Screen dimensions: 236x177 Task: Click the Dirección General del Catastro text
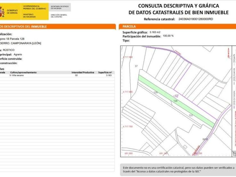[59, 16]
